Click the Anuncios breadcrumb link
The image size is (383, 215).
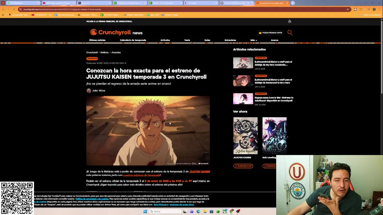[x=116, y=52]
